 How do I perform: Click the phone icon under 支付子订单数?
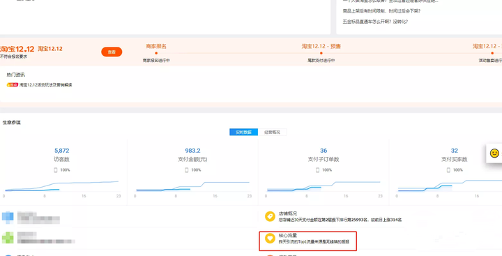tap(318, 170)
